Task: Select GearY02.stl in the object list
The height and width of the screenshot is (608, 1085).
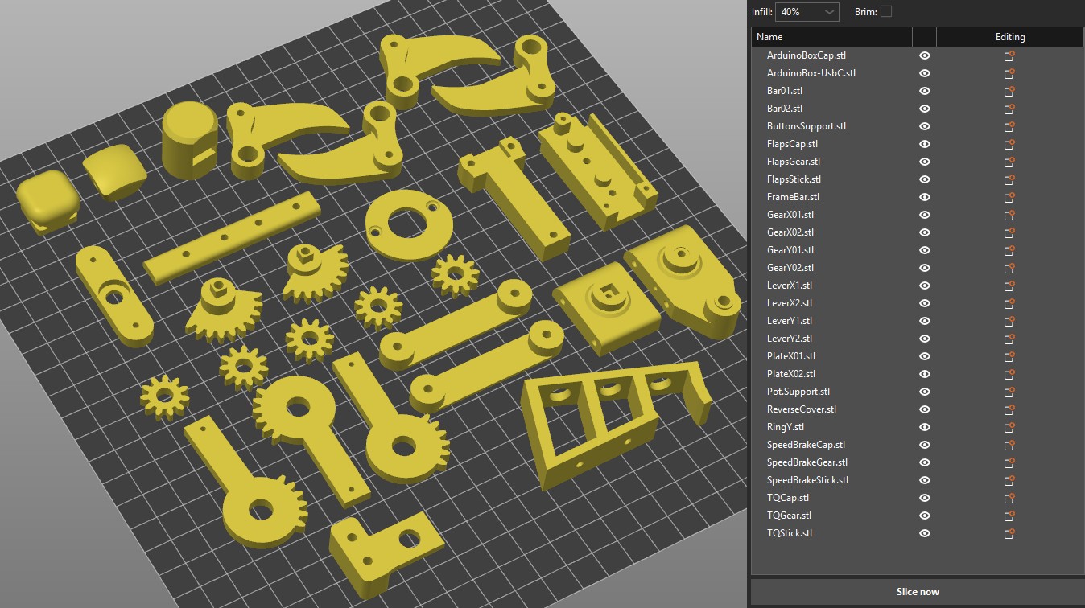Action: point(790,268)
